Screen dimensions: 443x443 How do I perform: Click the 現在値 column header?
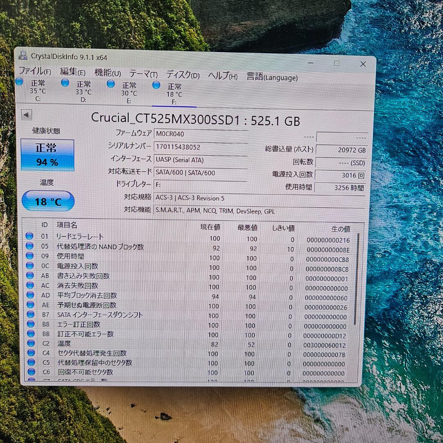pyautogui.click(x=210, y=227)
